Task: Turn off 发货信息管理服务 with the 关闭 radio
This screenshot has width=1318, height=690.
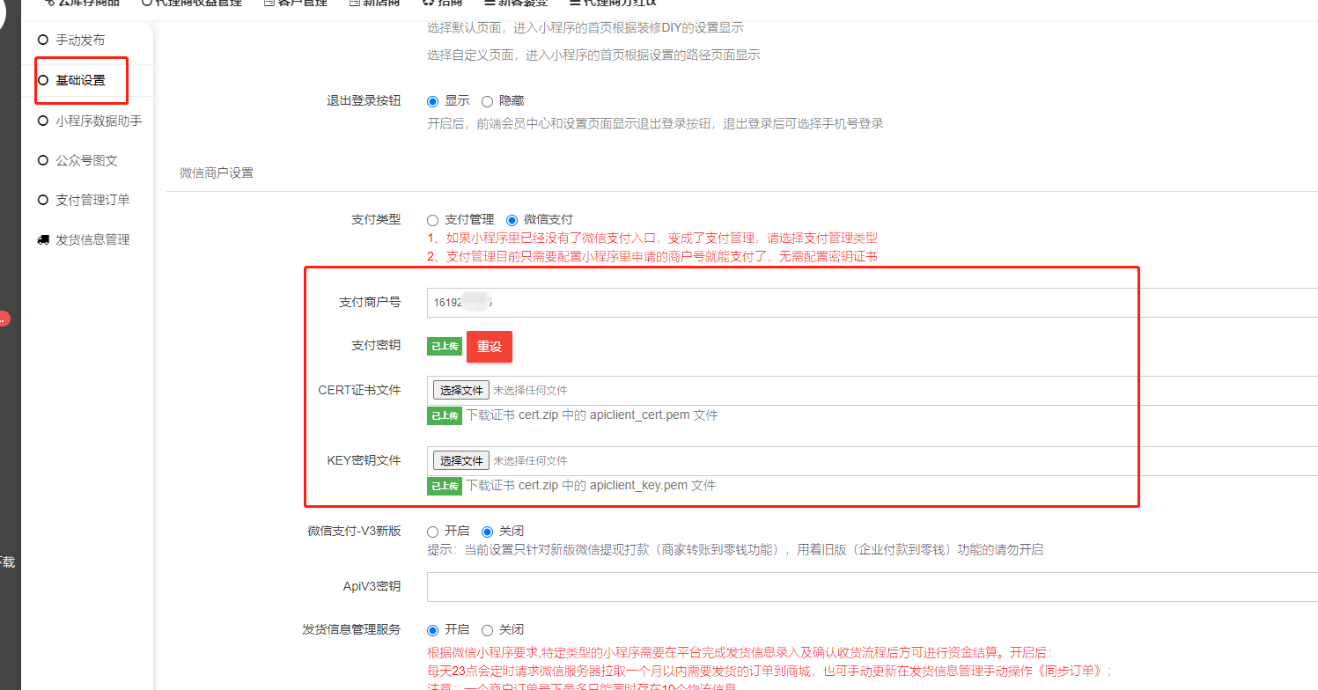Action: [487, 630]
